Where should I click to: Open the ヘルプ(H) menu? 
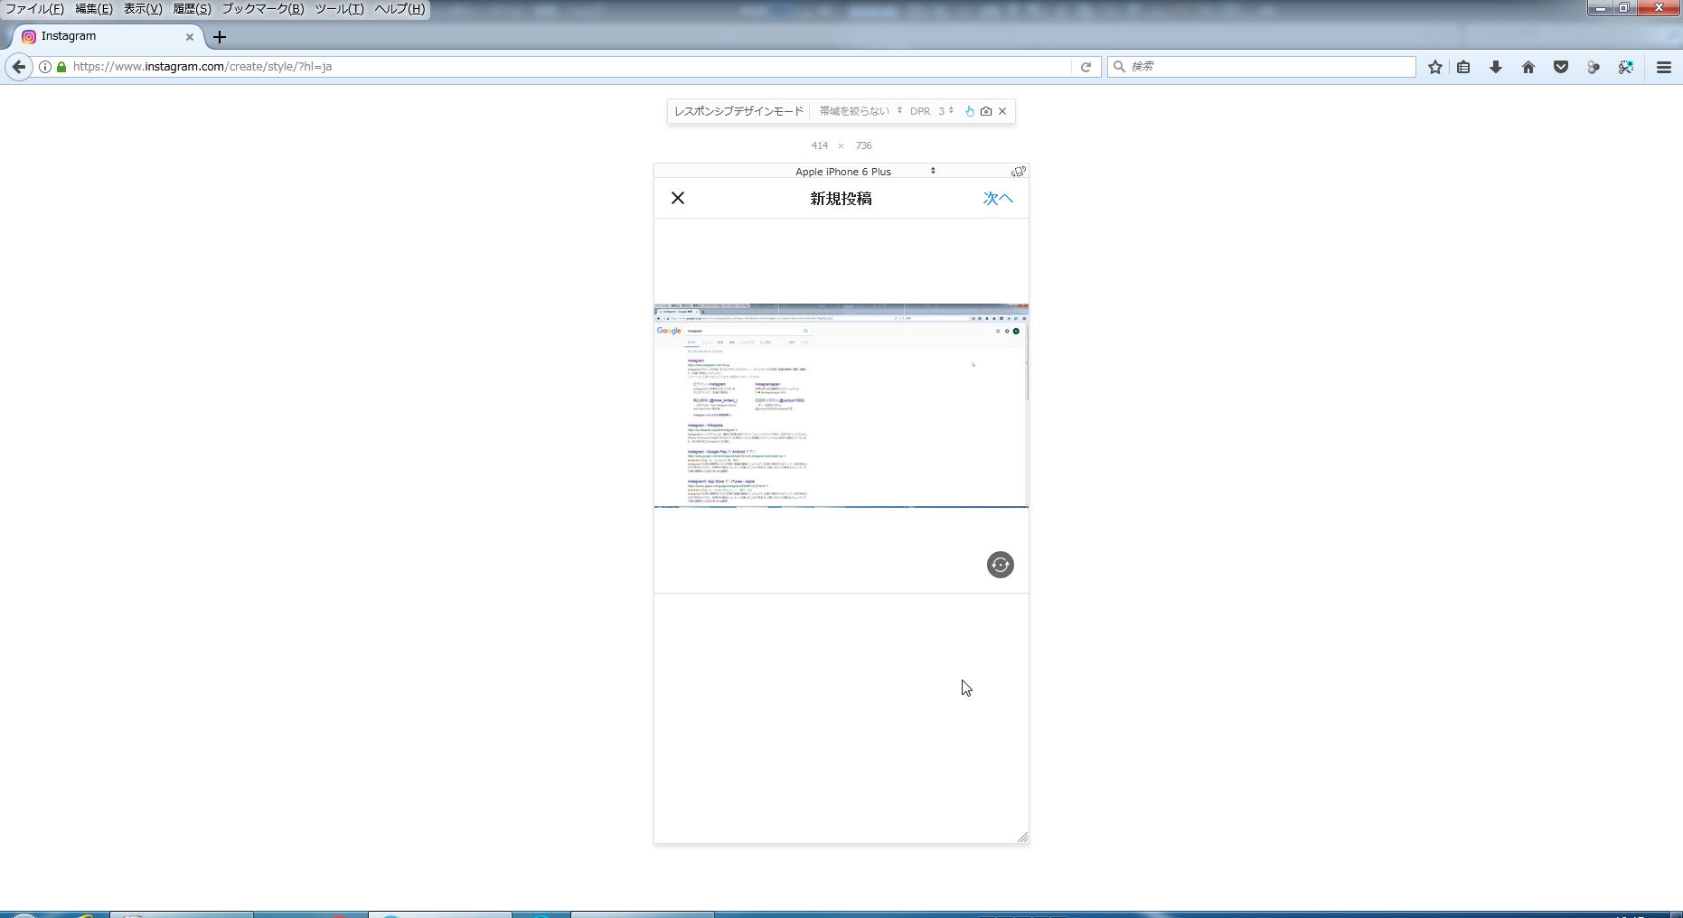400,9
